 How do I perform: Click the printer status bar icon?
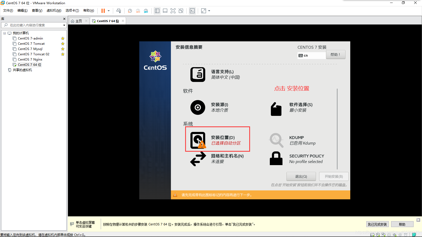click(389, 235)
